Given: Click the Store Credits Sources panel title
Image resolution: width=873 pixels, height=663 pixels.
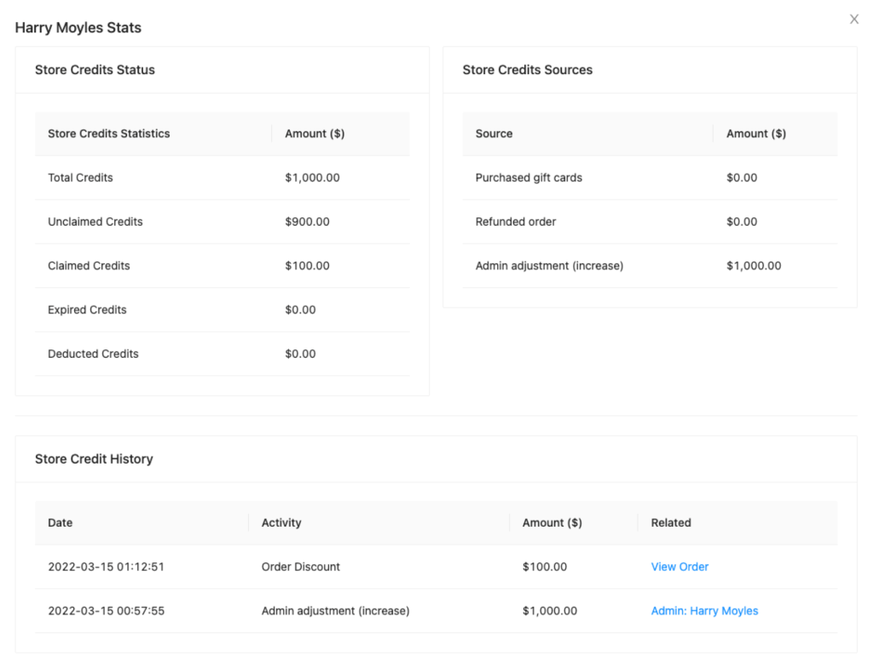Looking at the screenshot, I should (x=527, y=70).
